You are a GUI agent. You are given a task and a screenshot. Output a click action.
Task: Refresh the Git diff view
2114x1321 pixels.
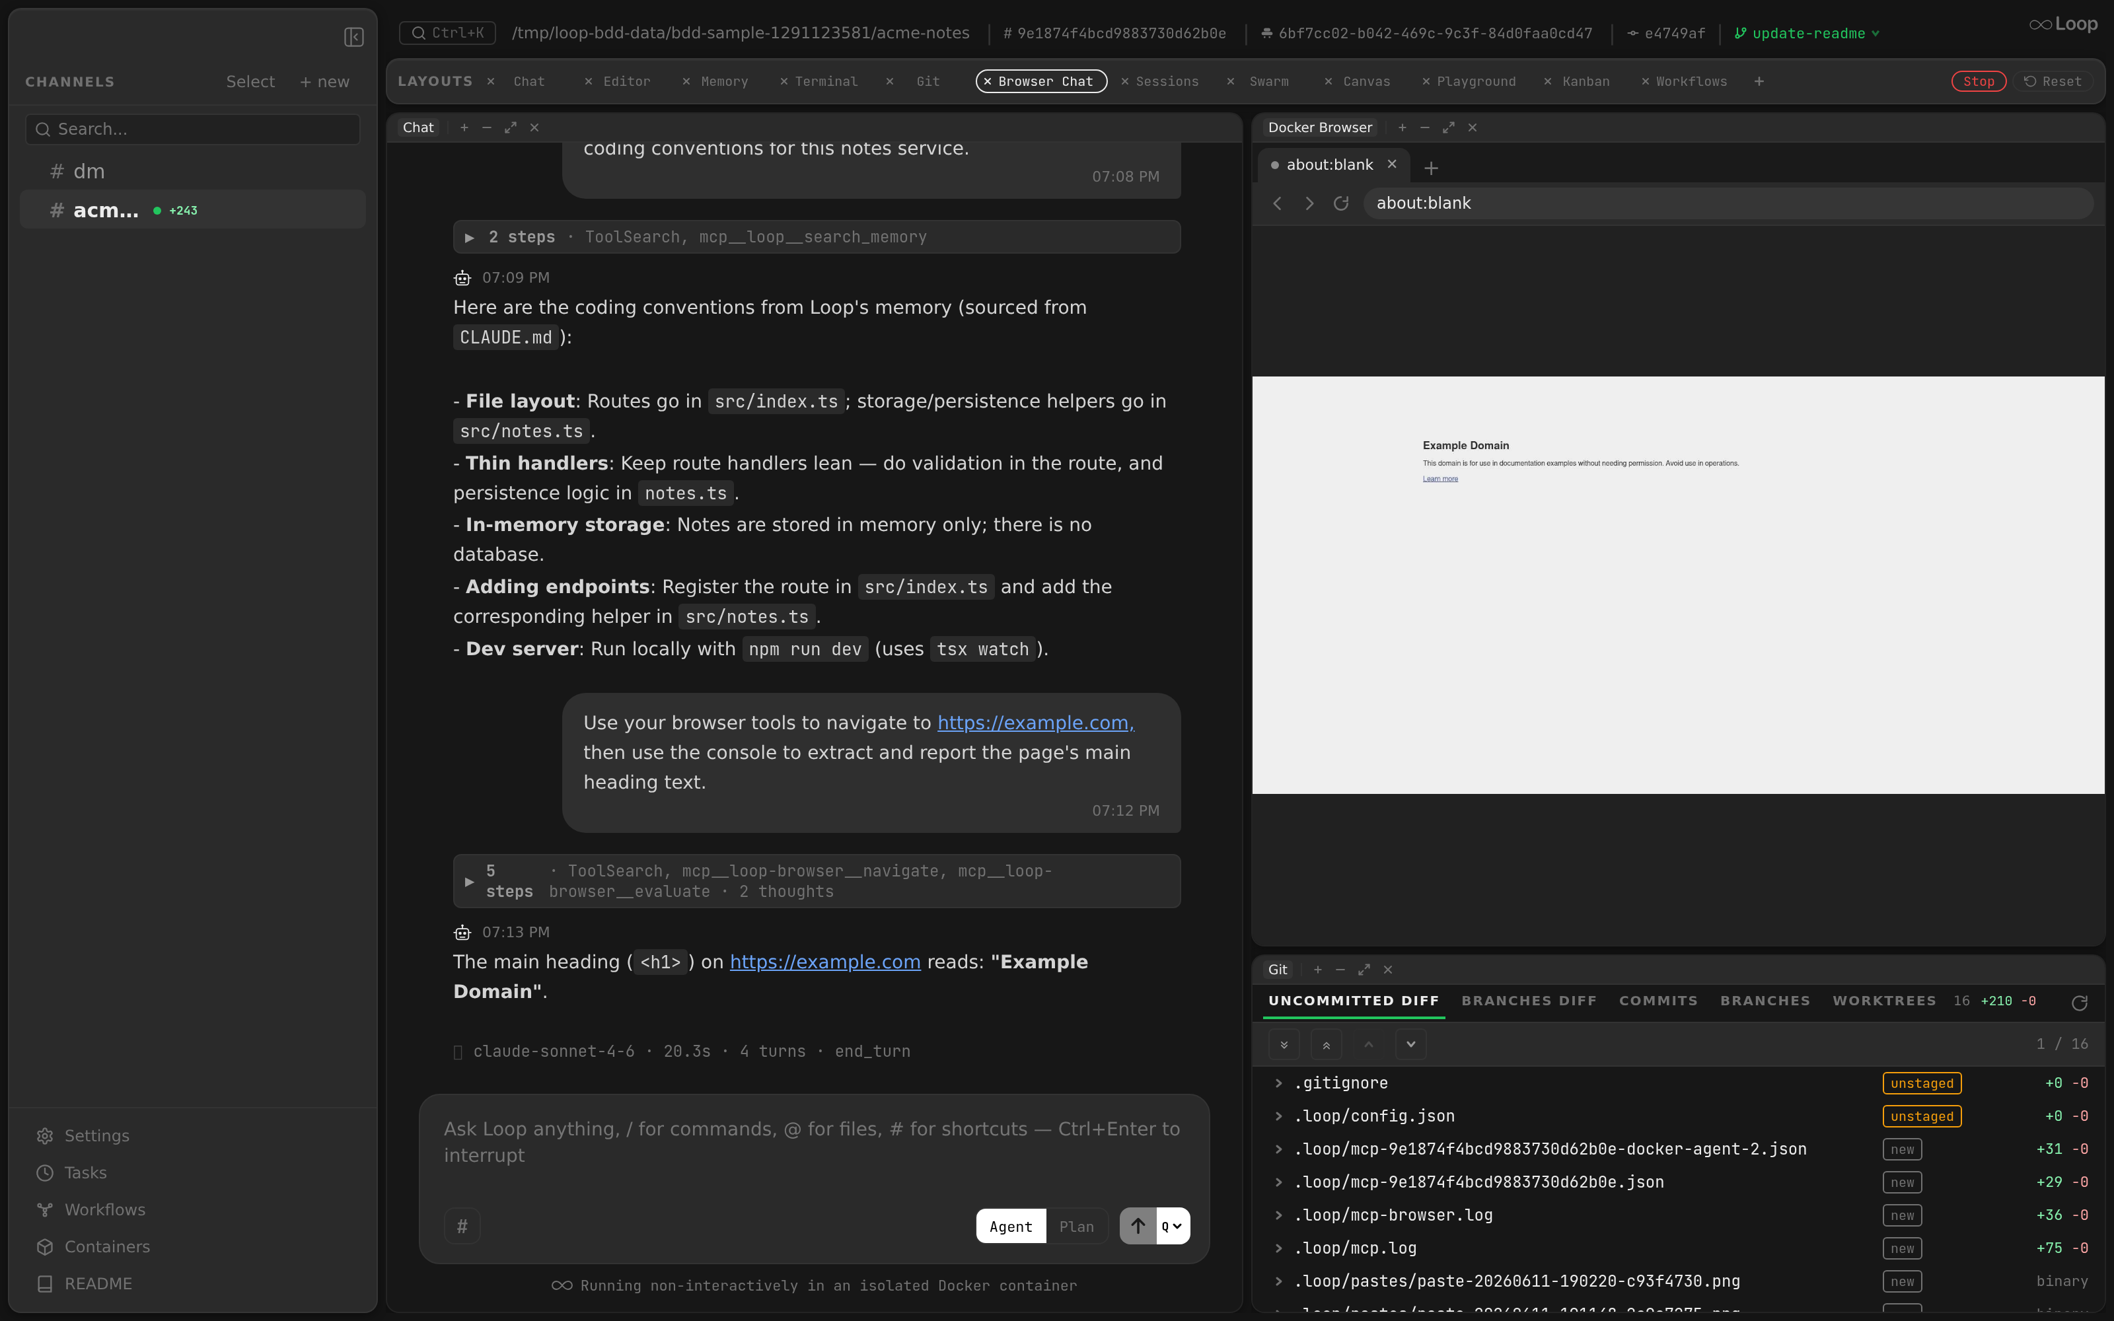(2079, 1002)
